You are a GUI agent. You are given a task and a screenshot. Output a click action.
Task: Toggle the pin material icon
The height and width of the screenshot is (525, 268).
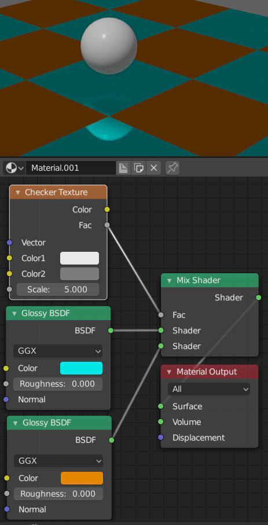172,168
